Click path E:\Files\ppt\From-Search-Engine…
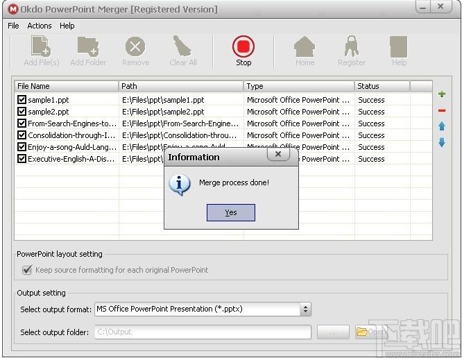Viewport: 462px width, 358px height. [x=180, y=123]
